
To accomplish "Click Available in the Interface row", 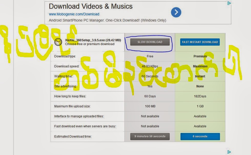I will pyautogui.click(x=200, y=116).
